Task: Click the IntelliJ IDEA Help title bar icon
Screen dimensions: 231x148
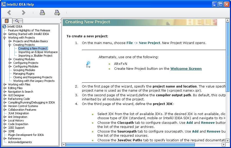Action: coord(4,4)
